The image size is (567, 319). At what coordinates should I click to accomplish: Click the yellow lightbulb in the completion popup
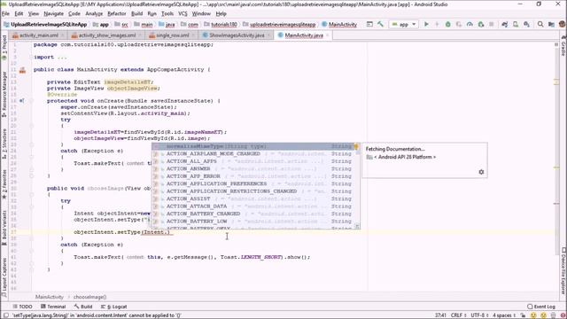pos(356,146)
